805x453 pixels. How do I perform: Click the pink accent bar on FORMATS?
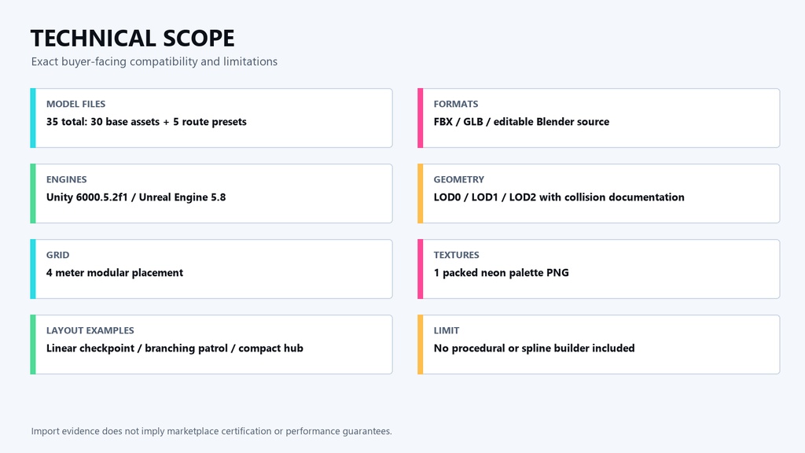(x=420, y=118)
